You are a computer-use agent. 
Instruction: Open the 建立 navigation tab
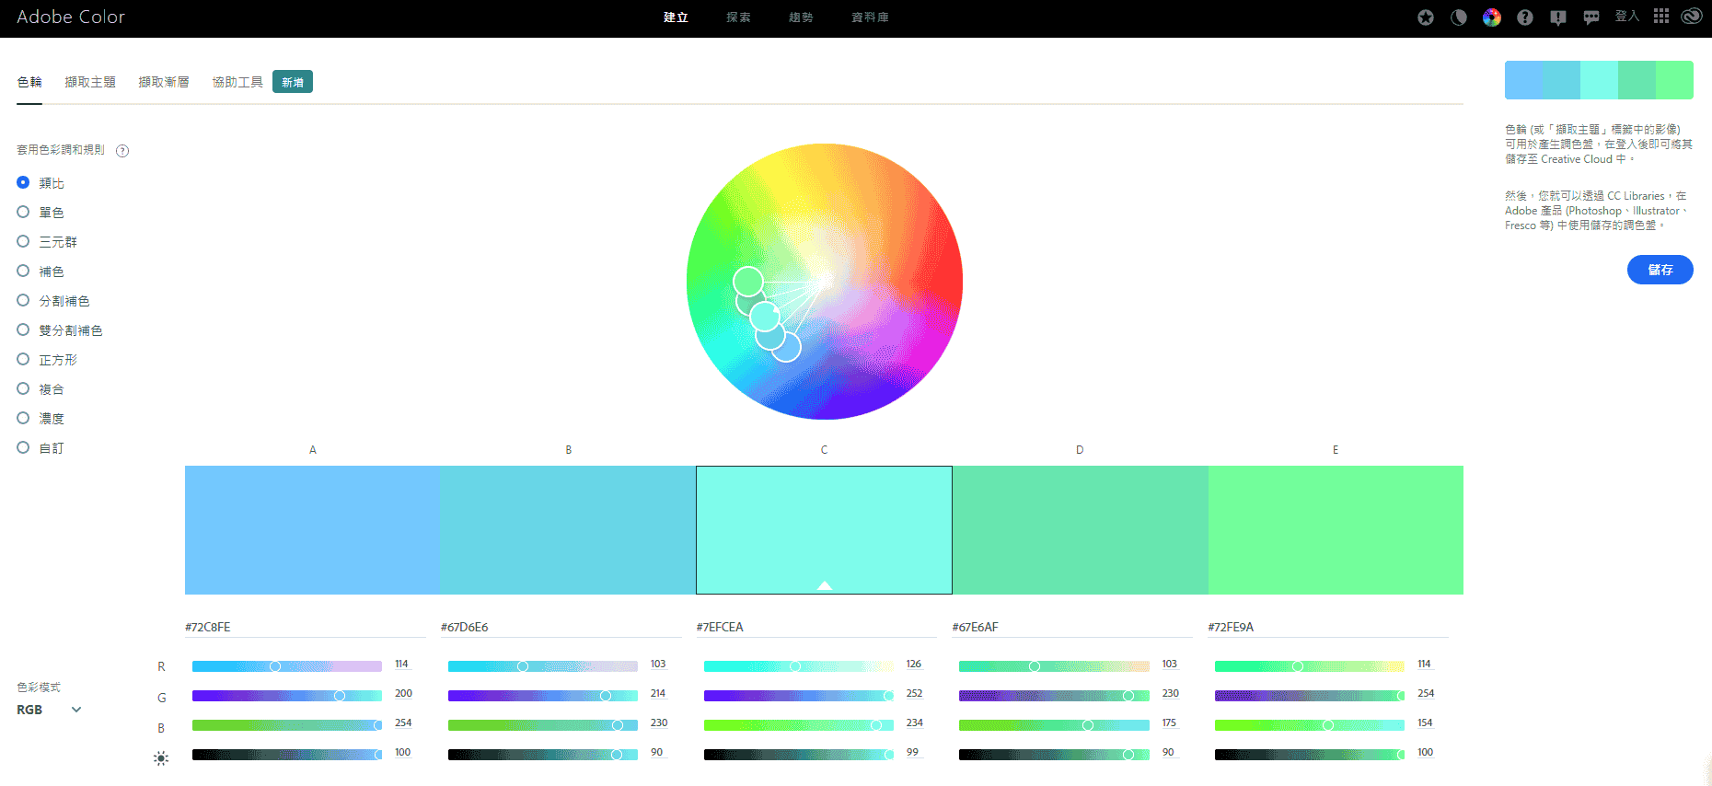[x=676, y=17]
